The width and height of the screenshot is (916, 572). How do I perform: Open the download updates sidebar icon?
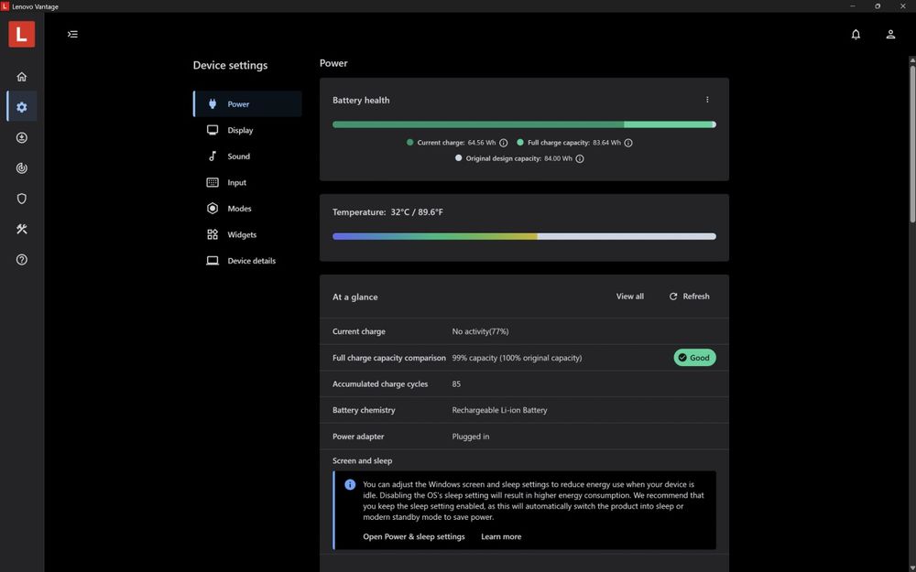[x=22, y=138]
